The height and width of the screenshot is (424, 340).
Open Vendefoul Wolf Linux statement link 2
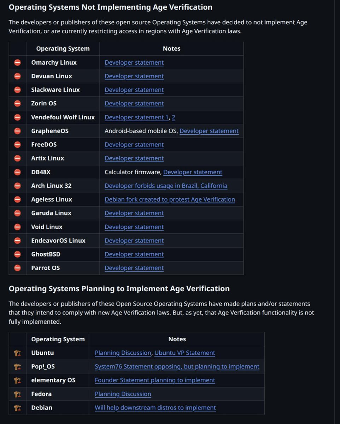[174, 117]
